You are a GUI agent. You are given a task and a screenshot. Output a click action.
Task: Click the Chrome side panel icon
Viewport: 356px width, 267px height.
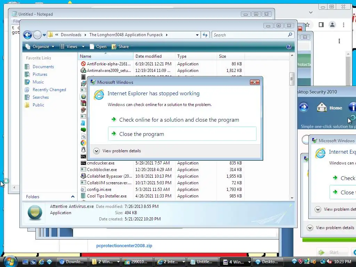click(x=321, y=25)
